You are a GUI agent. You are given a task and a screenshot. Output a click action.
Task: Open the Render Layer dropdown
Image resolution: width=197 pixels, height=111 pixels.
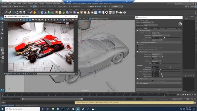148,23
